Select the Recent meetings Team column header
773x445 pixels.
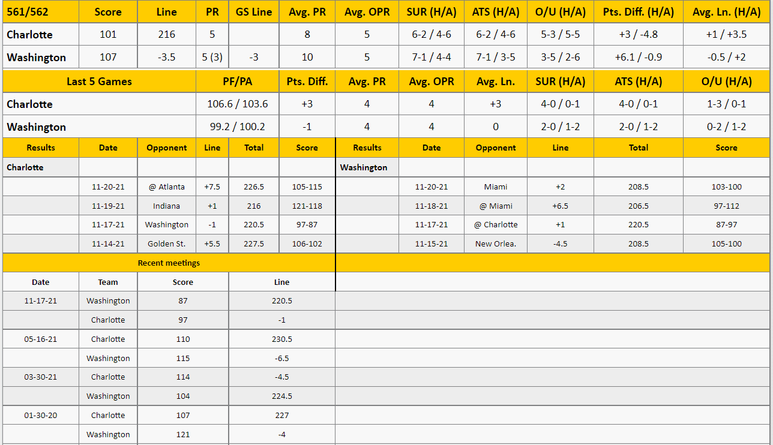pyautogui.click(x=108, y=282)
